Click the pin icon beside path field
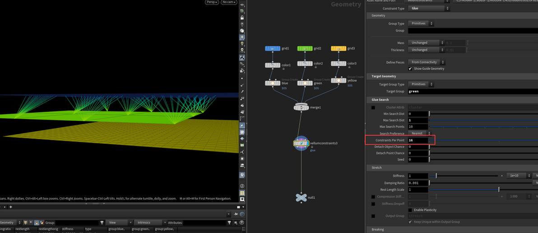 tap(236, 214)
